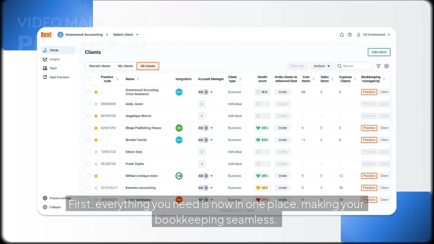Viewport: 434px width, 244px height.
Task: Click the Team sidebar icon
Action: click(x=45, y=68)
